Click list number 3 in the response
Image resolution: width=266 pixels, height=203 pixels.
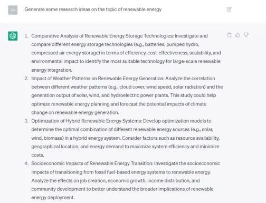[x=26, y=121]
